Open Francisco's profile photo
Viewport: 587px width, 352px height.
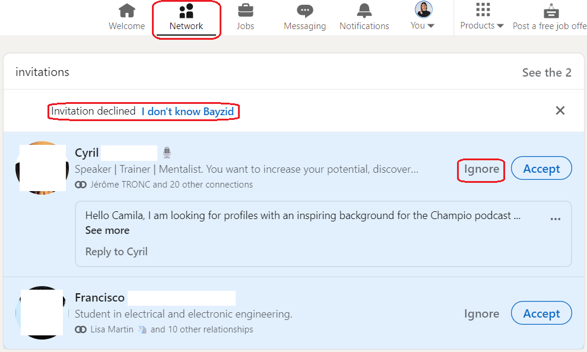42,313
